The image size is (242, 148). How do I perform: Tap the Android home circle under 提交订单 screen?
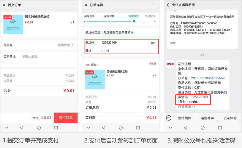pos(39,128)
